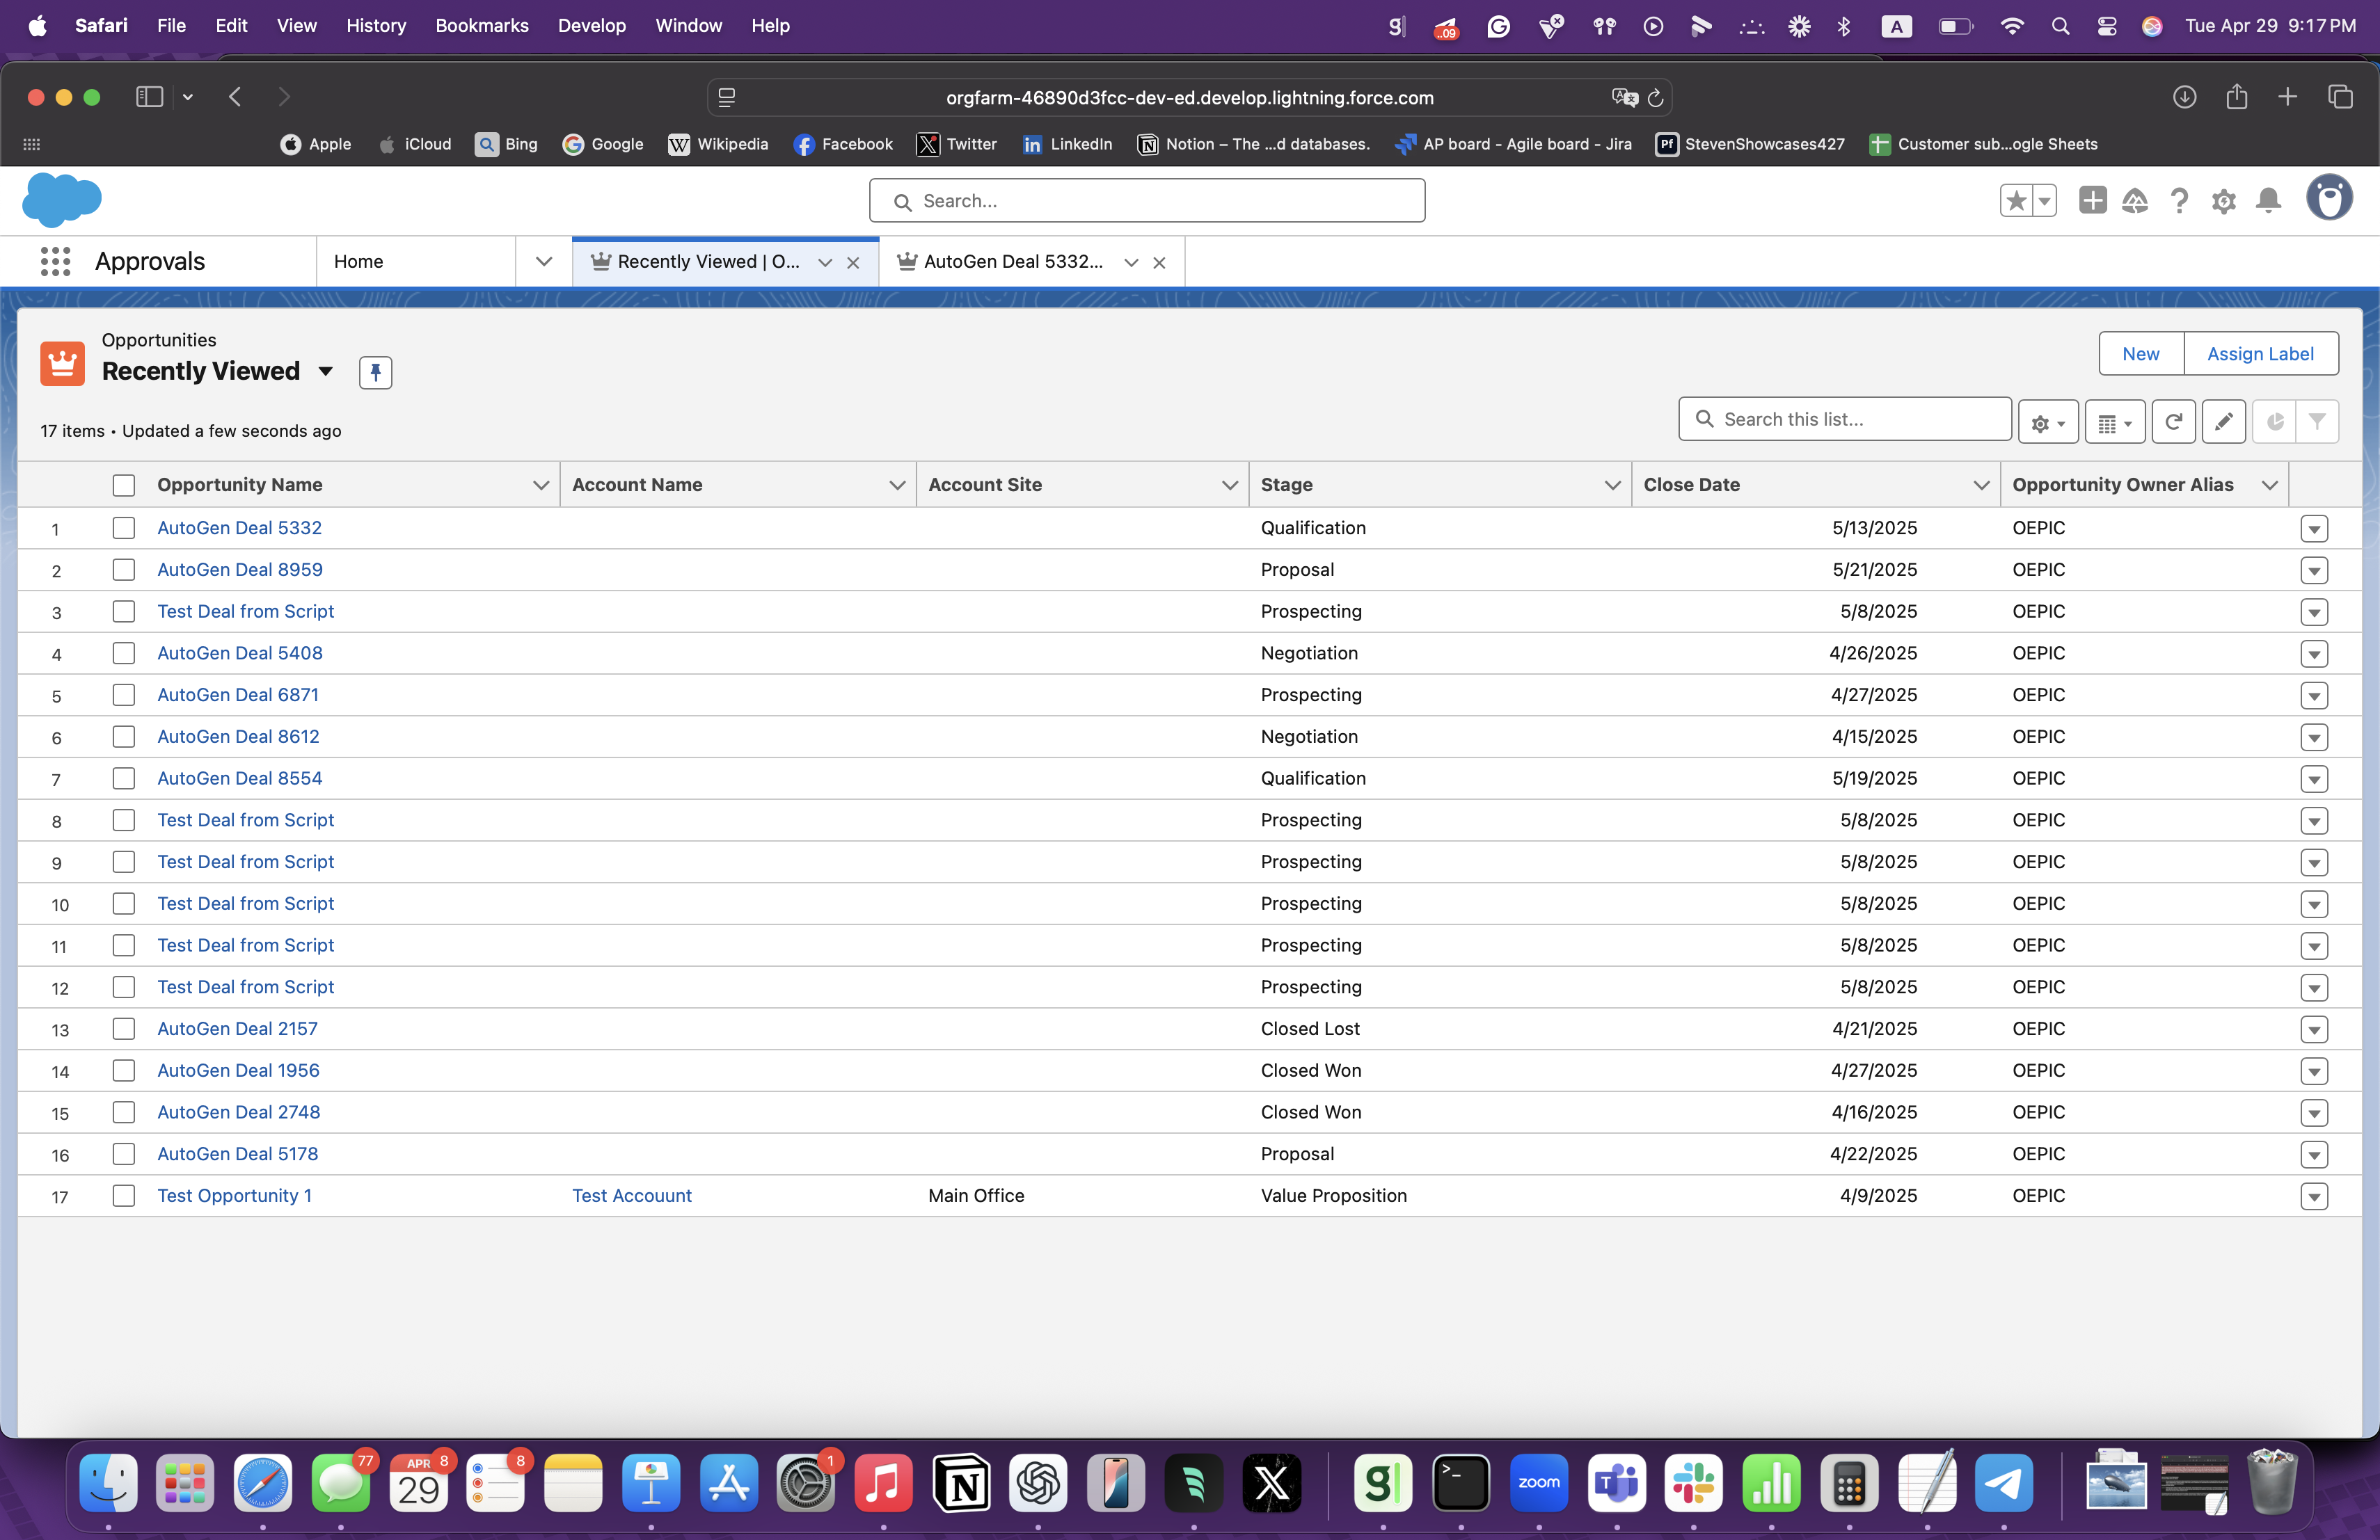The width and height of the screenshot is (2380, 1540).
Task: Click the favorites star icon
Action: click(x=2016, y=201)
